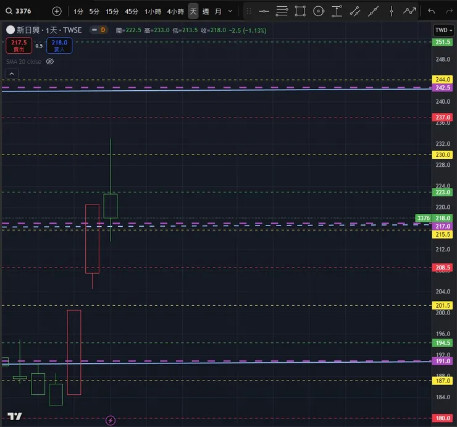Switch to the 15分 timeframe
The width and height of the screenshot is (457, 427).
point(112,12)
